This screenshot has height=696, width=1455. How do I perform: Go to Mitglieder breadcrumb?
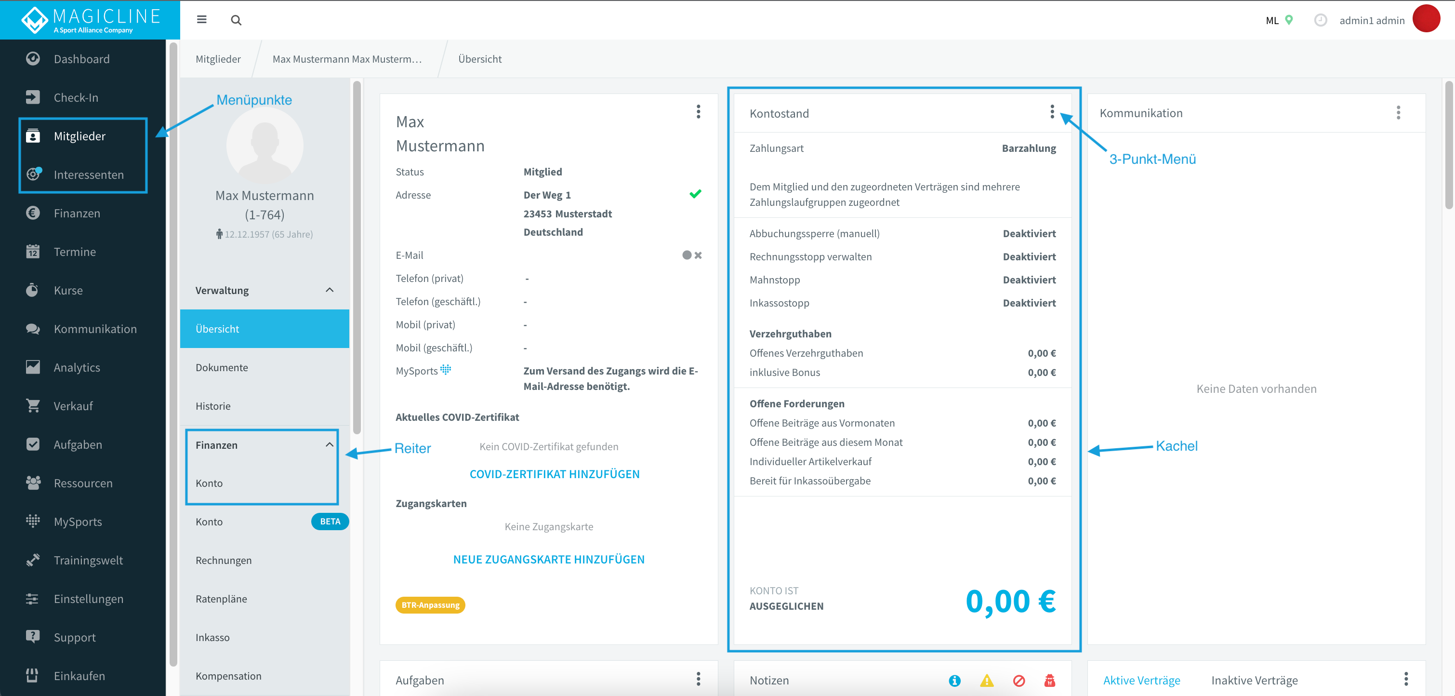(x=218, y=59)
